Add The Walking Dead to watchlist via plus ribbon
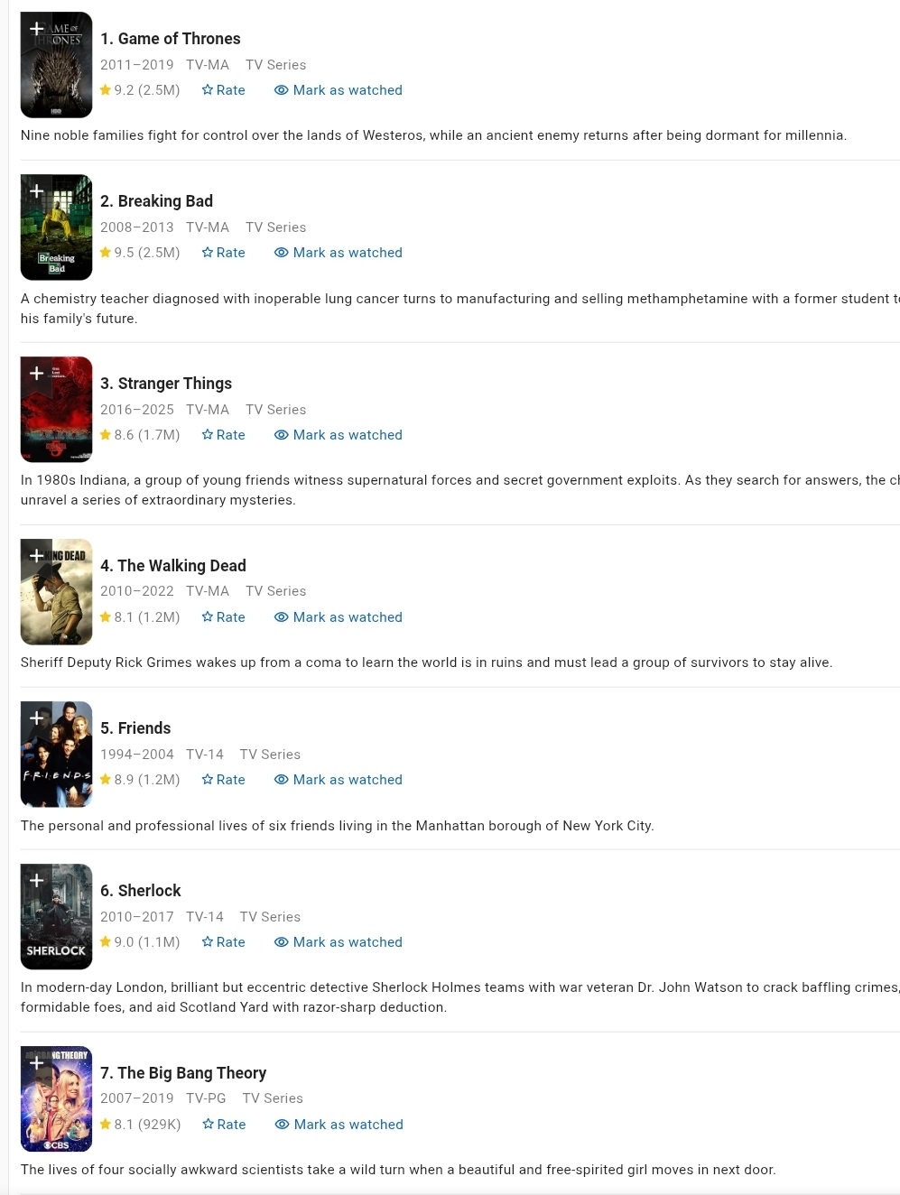Screen dimensions: 900x1195 pos(36,556)
